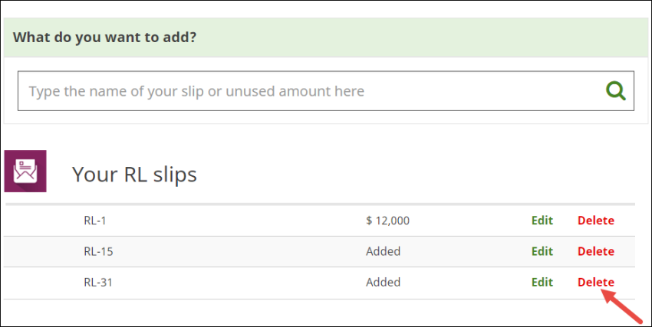Open Edit for the RL-15 slip
The image size is (652, 327).
click(x=542, y=251)
